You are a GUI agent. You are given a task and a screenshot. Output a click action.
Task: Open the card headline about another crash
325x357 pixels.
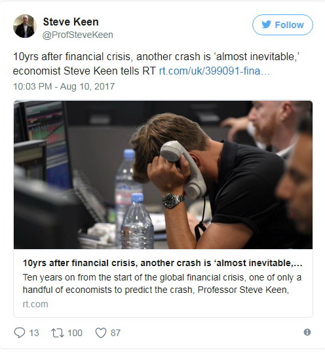click(162, 263)
